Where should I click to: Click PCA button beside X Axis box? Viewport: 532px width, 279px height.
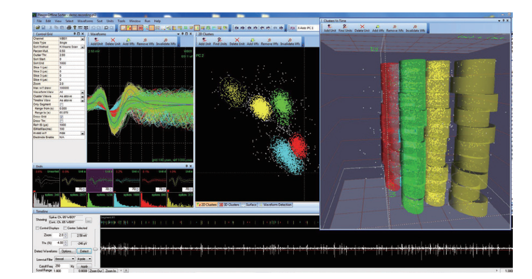coord(293,28)
